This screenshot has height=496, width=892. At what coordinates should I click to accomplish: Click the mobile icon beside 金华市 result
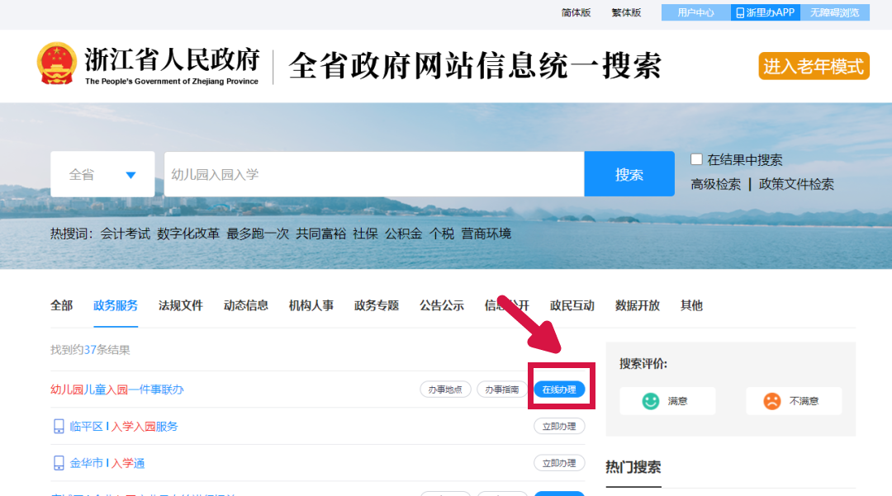[59, 463]
